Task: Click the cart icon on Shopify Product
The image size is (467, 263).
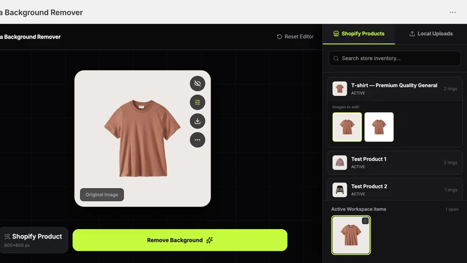Action: tap(8, 237)
